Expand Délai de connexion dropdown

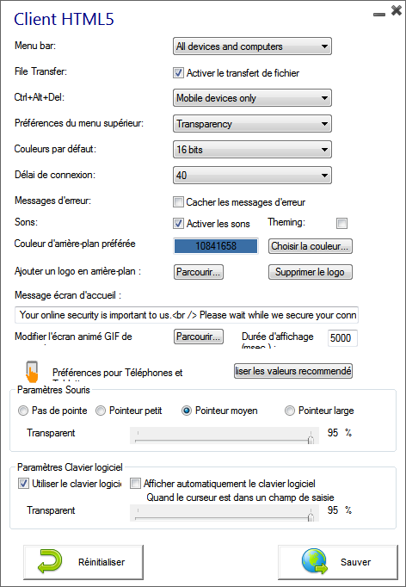[x=252, y=176]
